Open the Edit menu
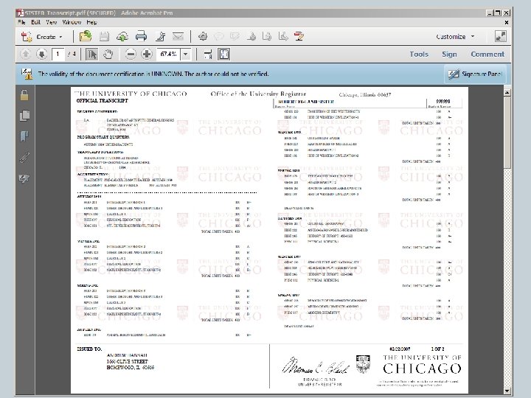This screenshot has height=398, width=531. [x=35, y=22]
